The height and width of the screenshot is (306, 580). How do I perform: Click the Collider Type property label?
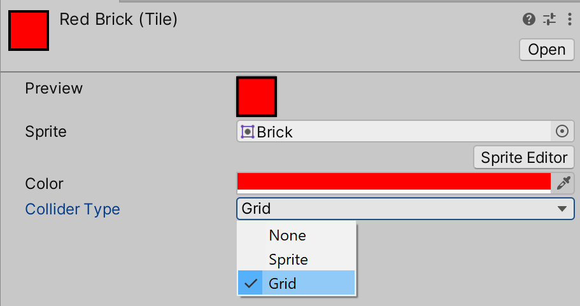[73, 209]
